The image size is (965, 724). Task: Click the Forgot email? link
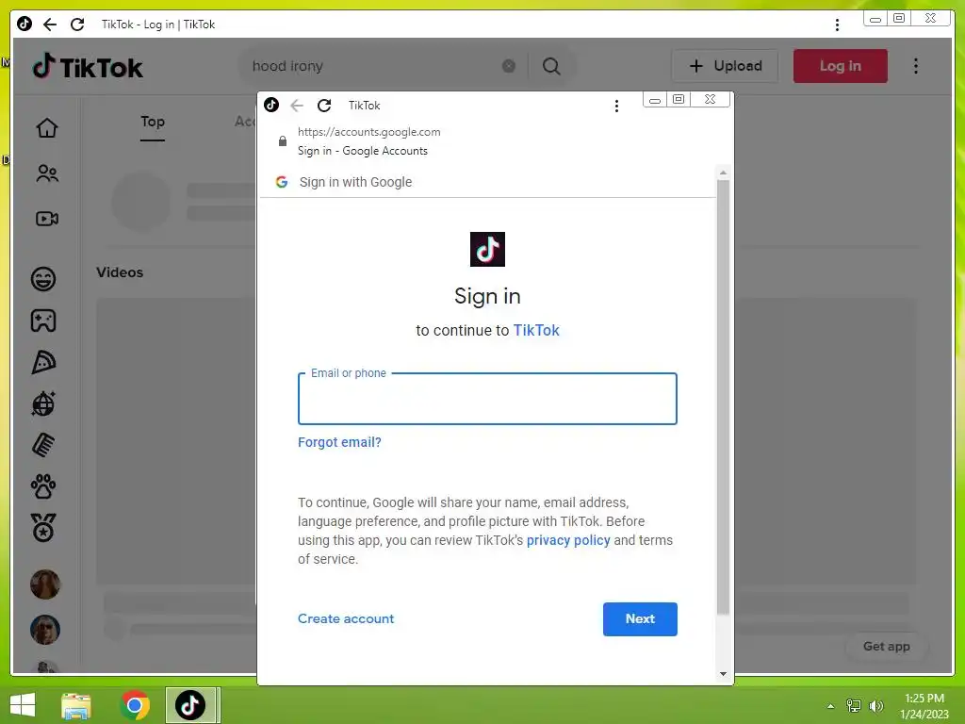coord(339,442)
